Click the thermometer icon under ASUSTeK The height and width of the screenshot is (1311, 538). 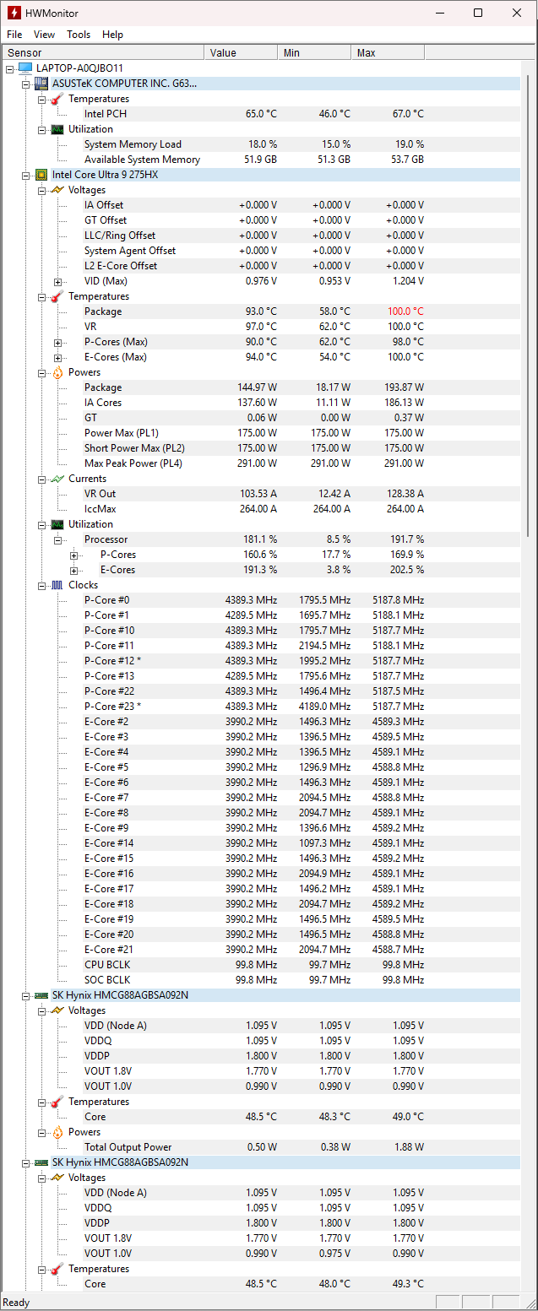pos(57,99)
